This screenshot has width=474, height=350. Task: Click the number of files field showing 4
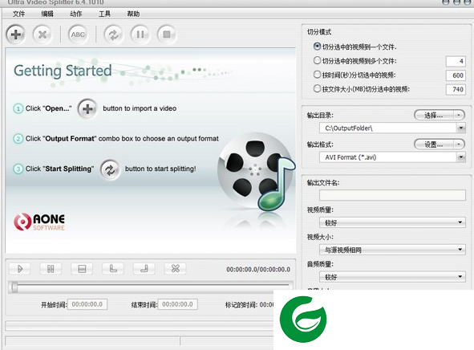(456, 61)
